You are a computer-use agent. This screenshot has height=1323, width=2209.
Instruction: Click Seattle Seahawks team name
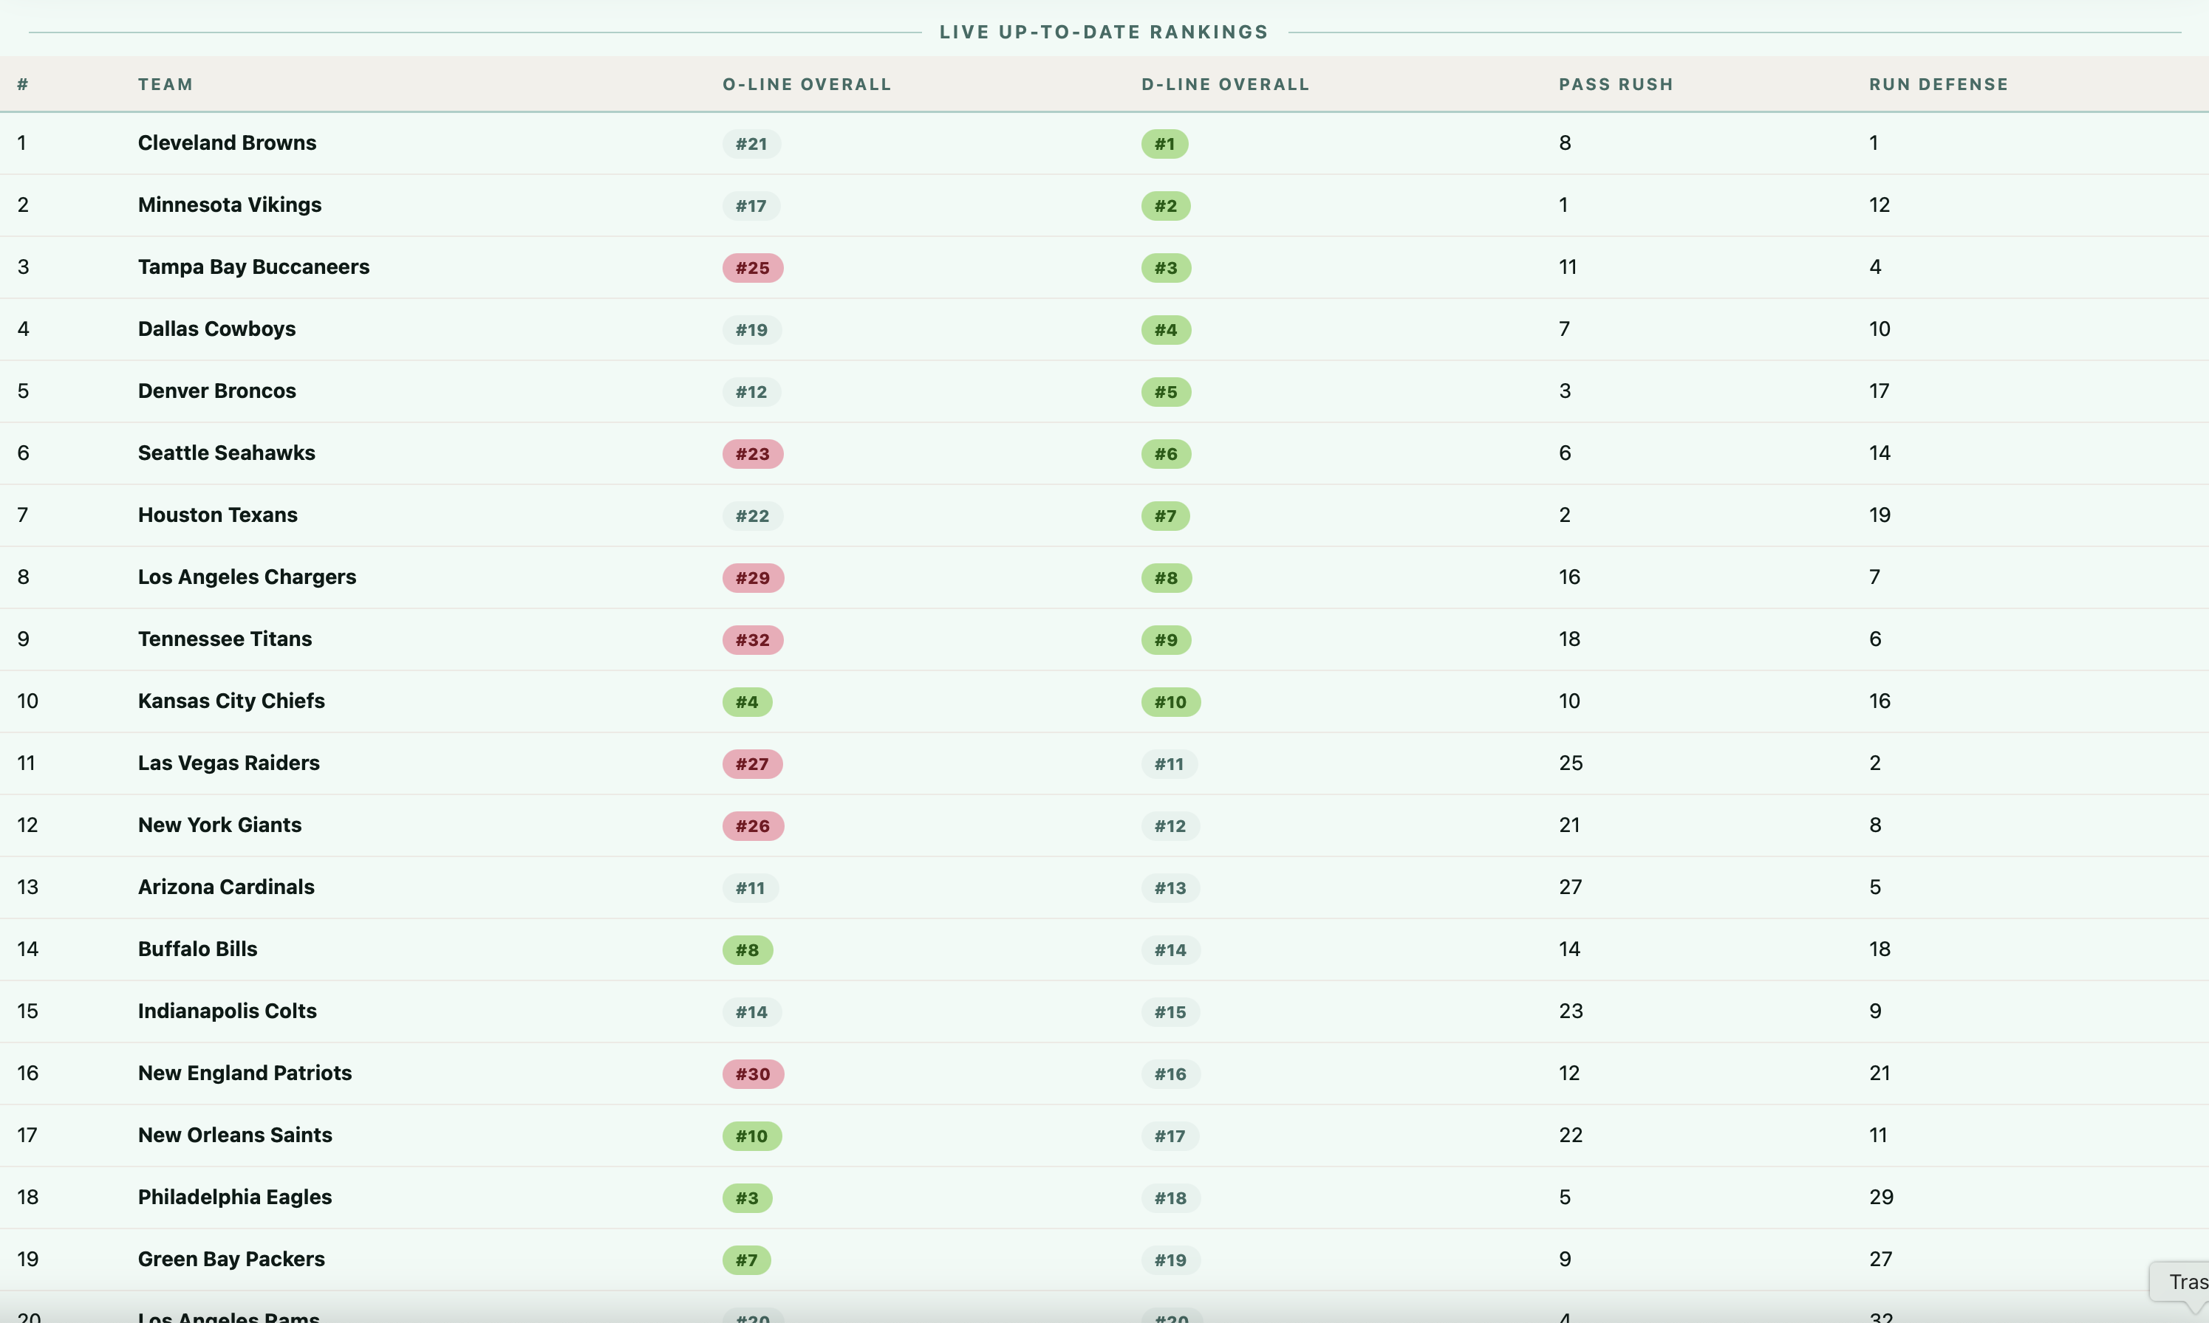227,453
